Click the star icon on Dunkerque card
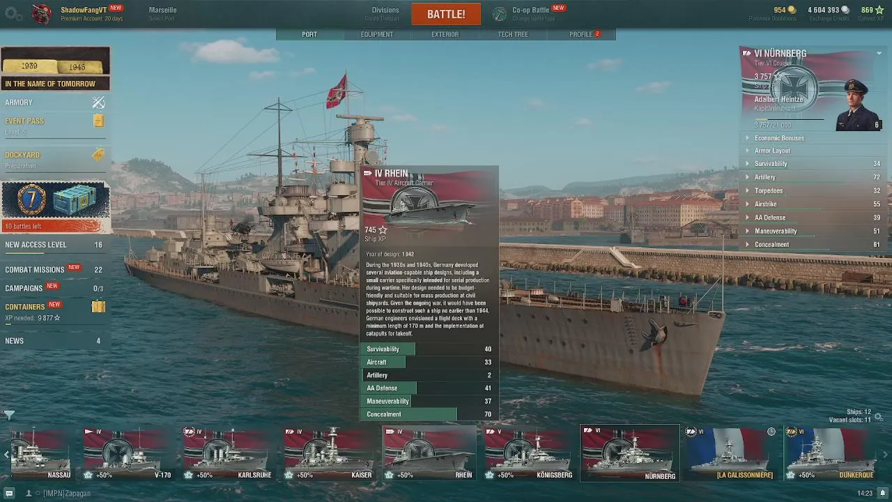892x502 pixels. click(x=790, y=475)
